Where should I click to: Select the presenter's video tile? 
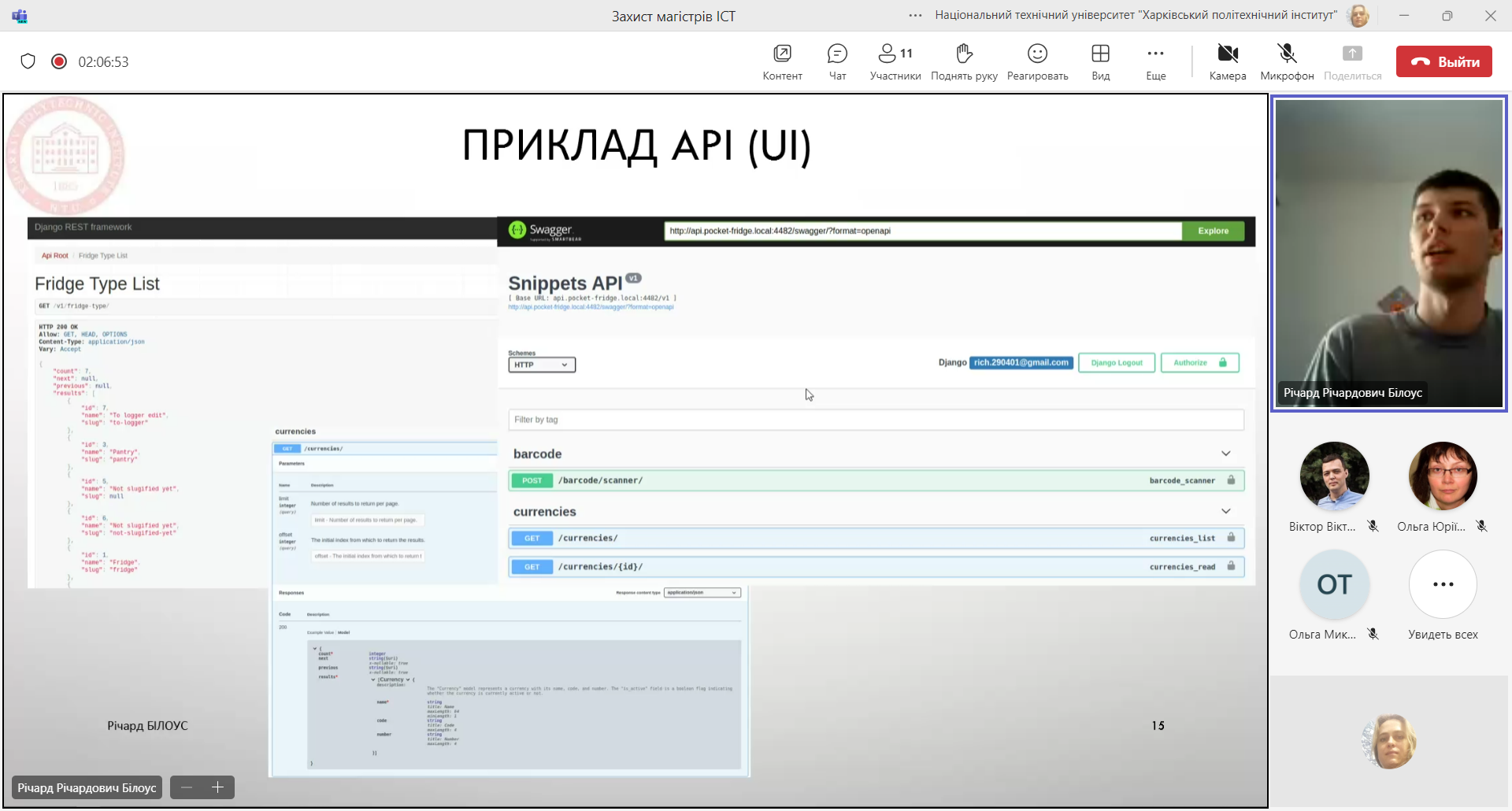1388,252
